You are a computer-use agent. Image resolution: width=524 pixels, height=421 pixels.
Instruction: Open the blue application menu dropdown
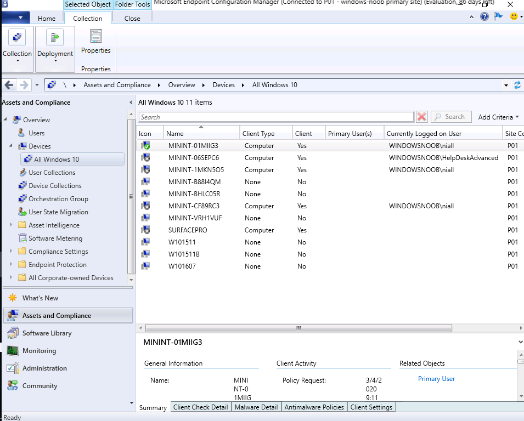point(16,18)
